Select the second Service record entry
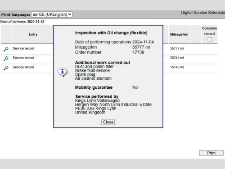 (x=23, y=58)
